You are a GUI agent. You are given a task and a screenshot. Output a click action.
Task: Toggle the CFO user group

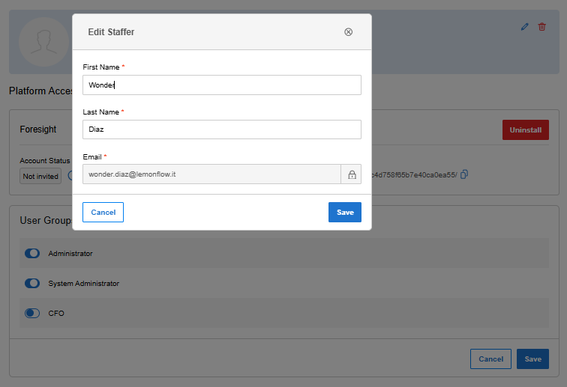click(32, 313)
